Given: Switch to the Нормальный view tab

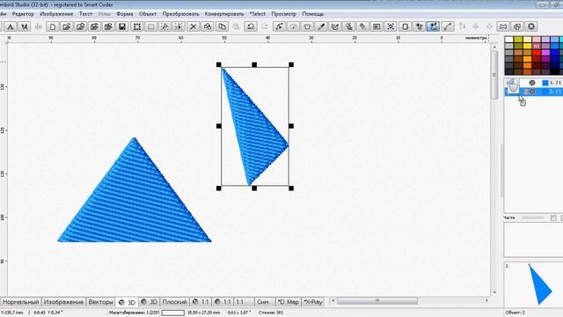Looking at the screenshot, I should pos(20,302).
